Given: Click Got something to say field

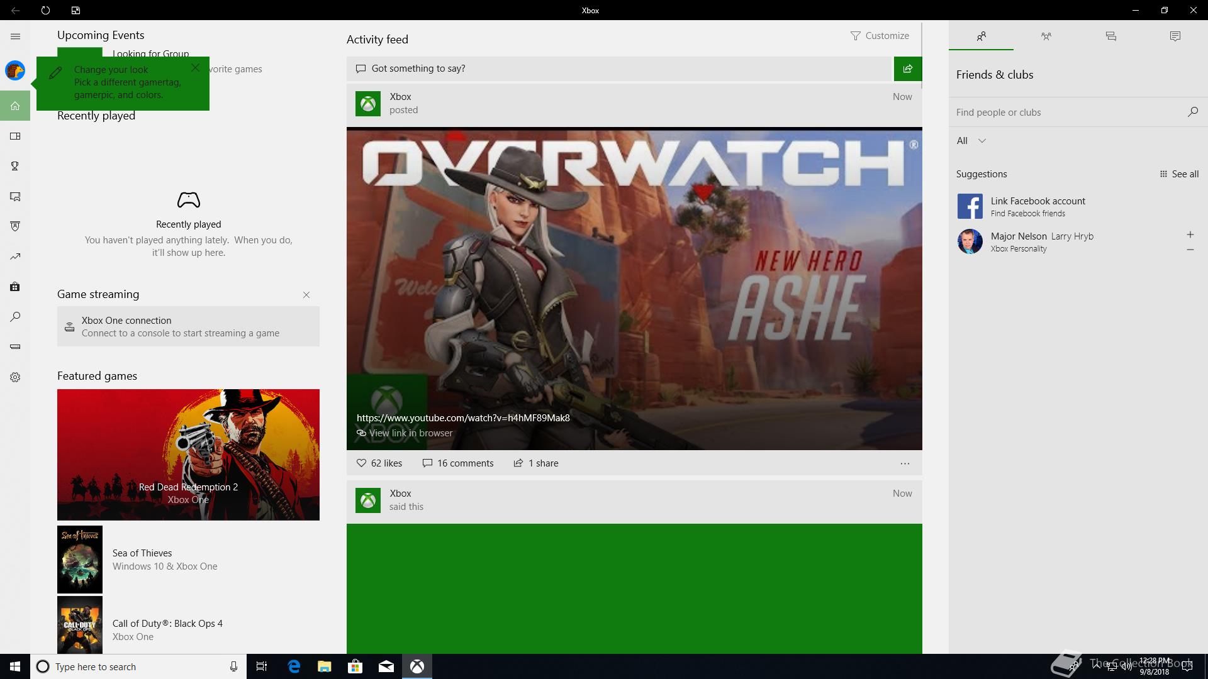Looking at the screenshot, I should click(620, 69).
